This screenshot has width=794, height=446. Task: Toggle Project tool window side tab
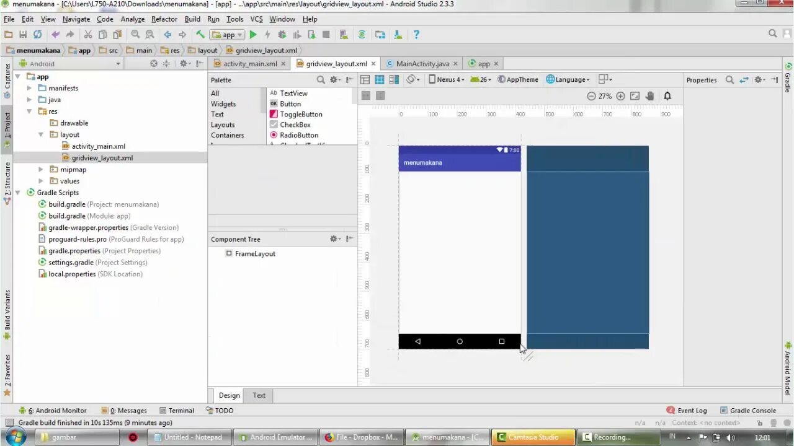pos(7,129)
